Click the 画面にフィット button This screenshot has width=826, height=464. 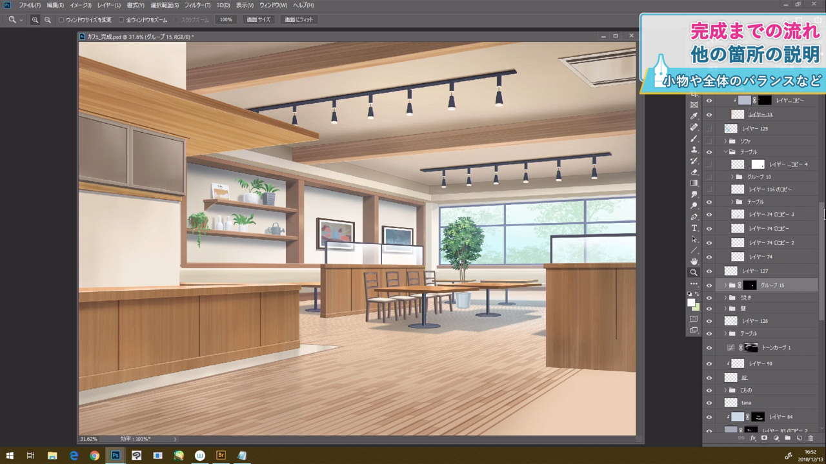(299, 20)
